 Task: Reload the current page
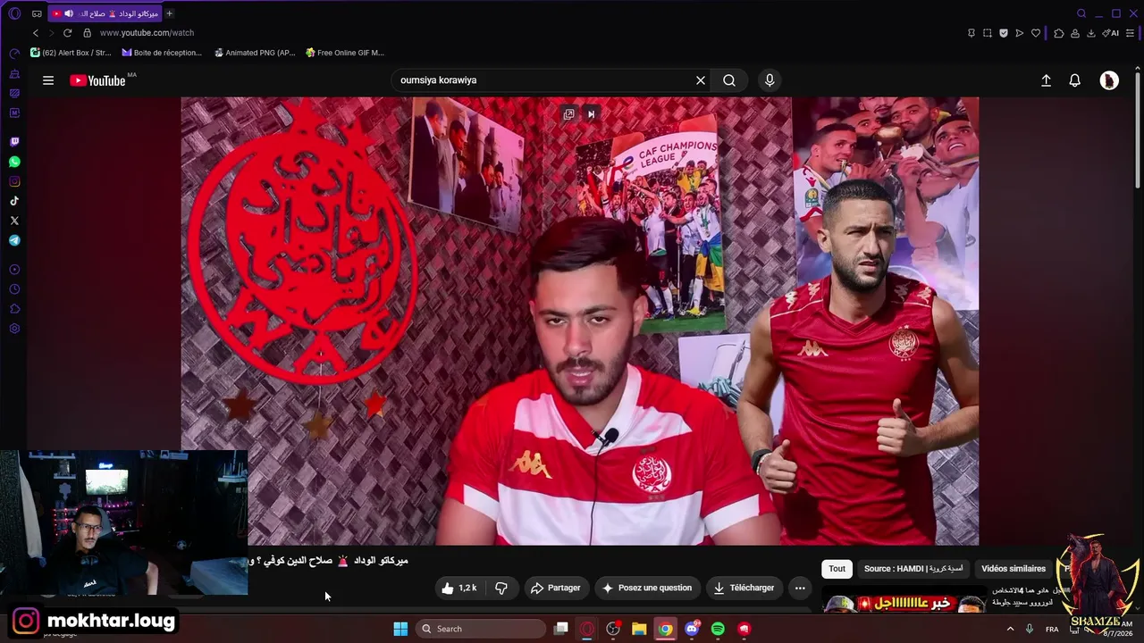coord(67,33)
